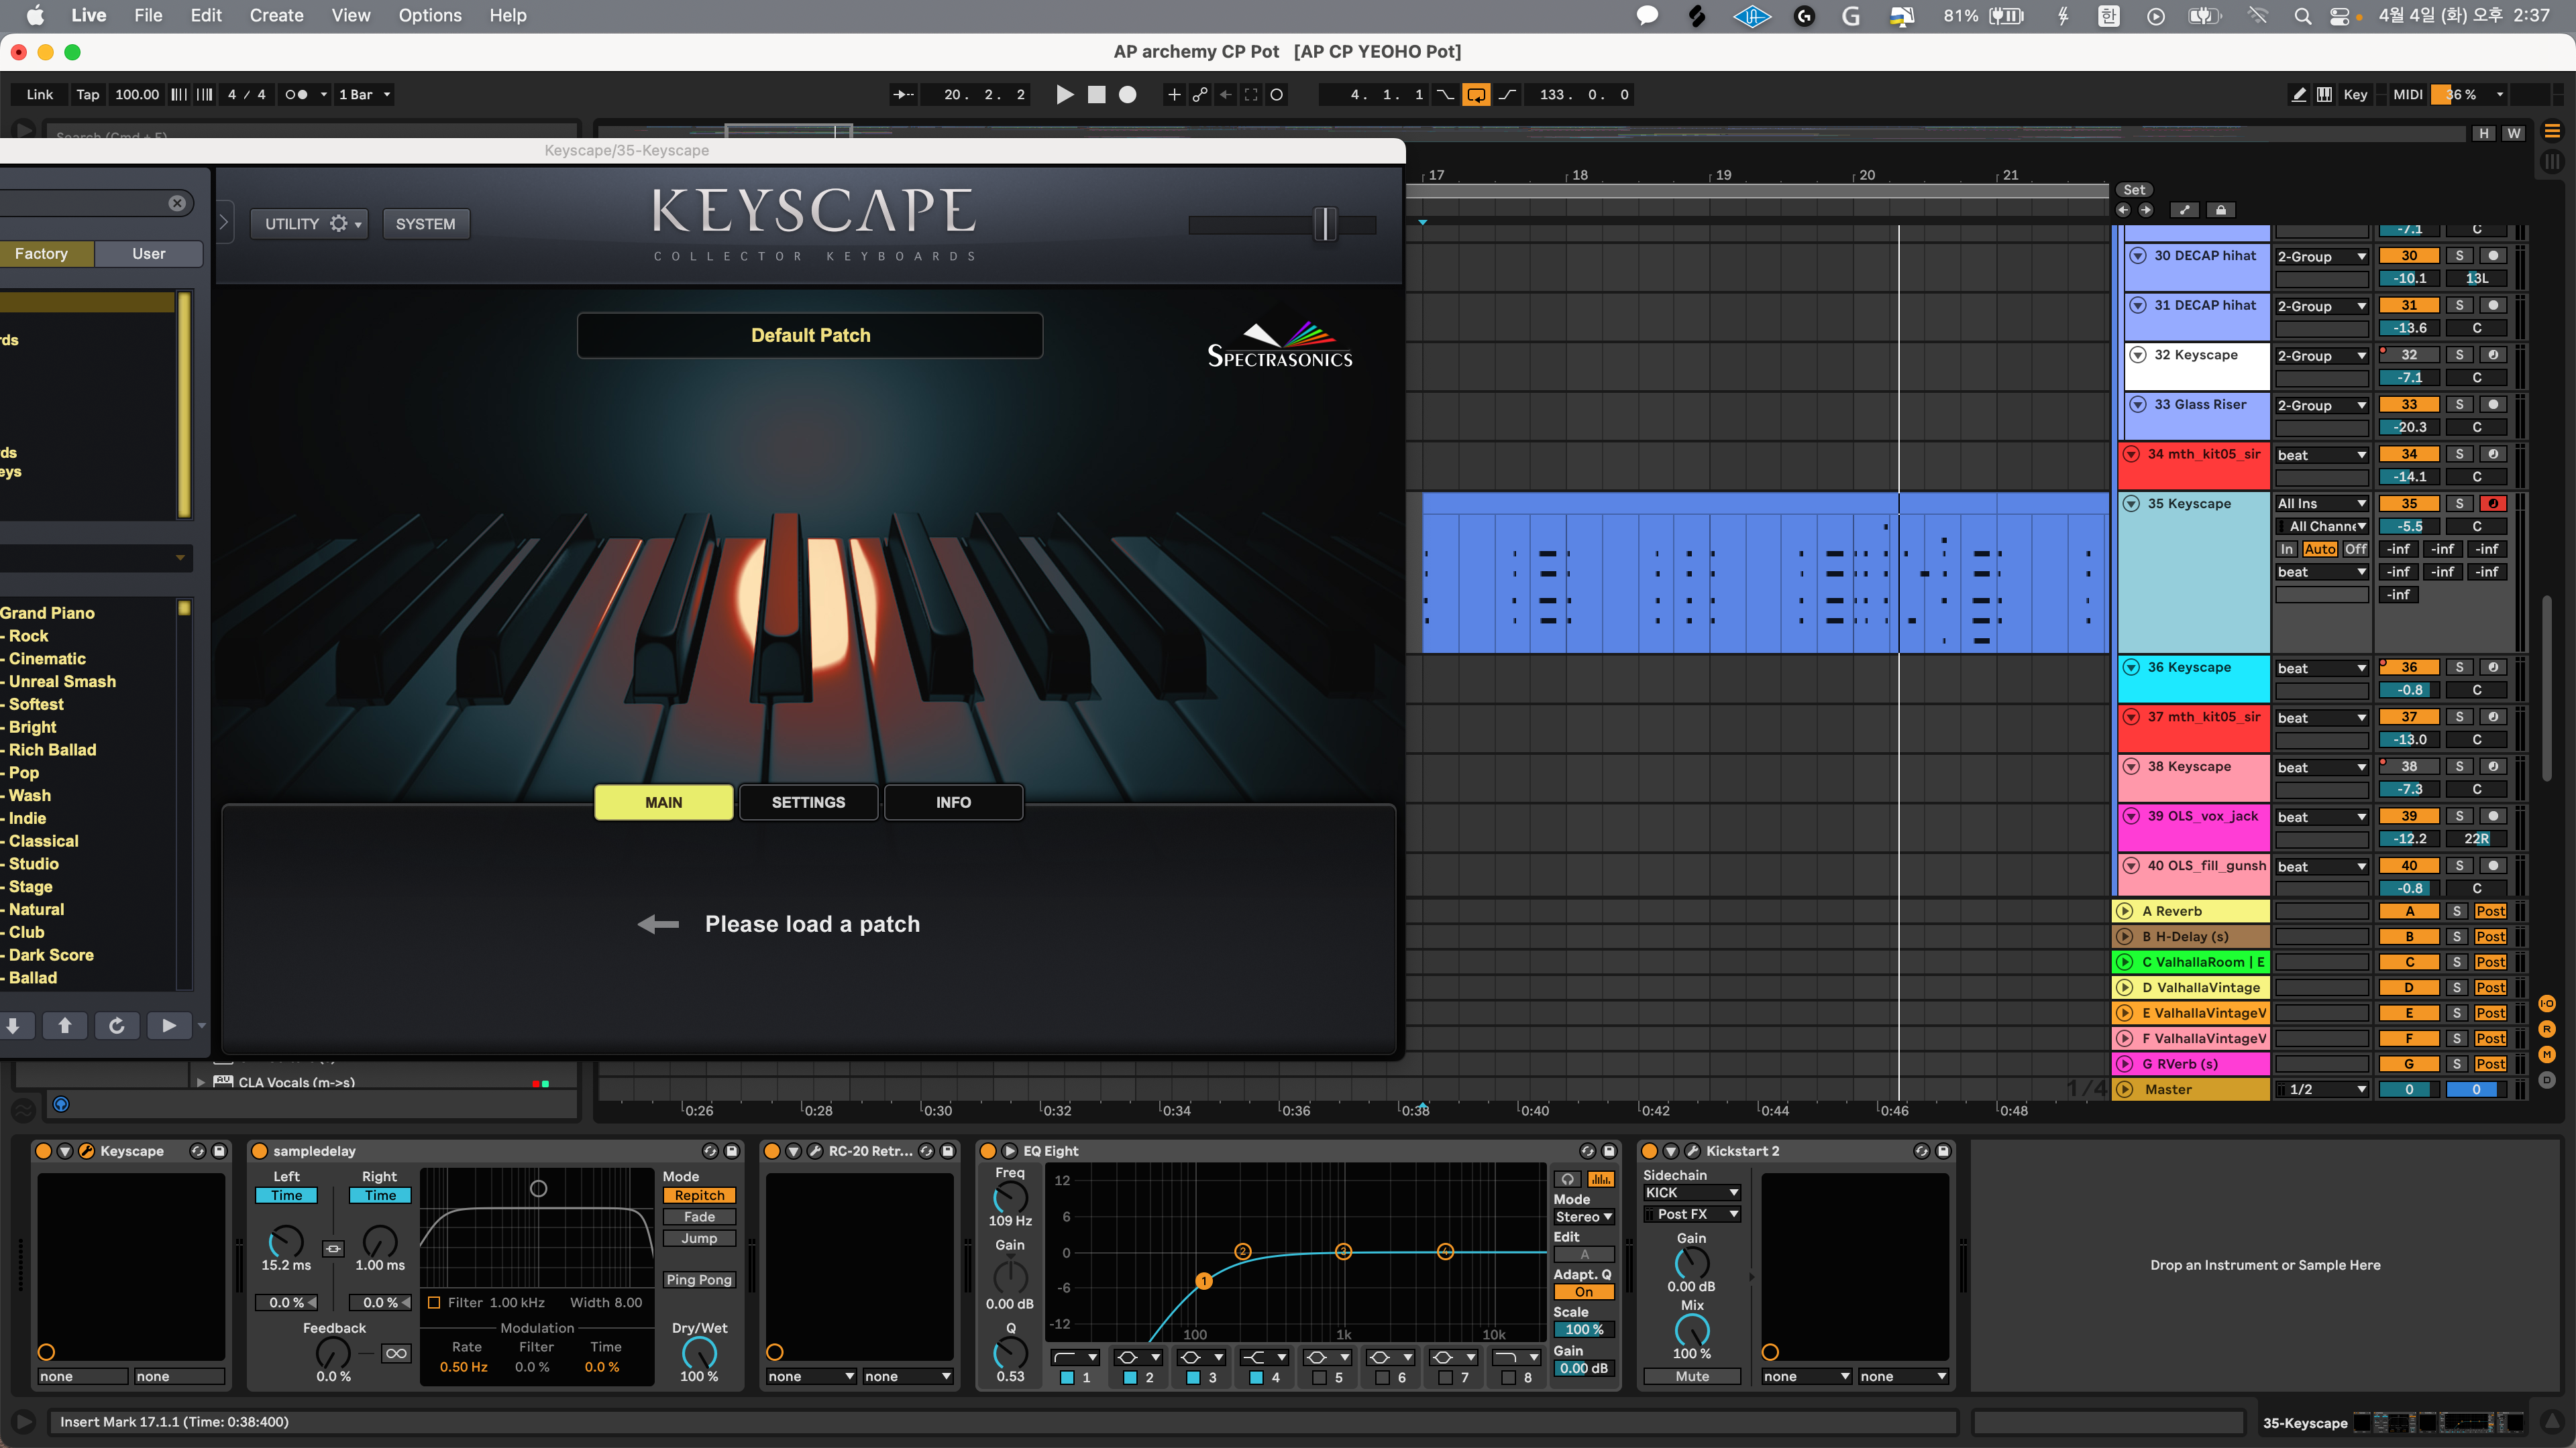Toggle EQ Eight spectrum analyzer icon
Screen dimensions: 2576x1448
(x=1600, y=1179)
